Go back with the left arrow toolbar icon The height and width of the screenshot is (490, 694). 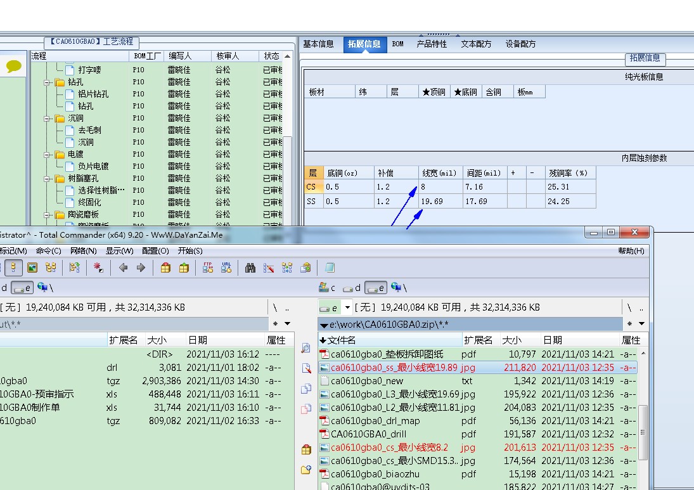pyautogui.click(x=123, y=268)
